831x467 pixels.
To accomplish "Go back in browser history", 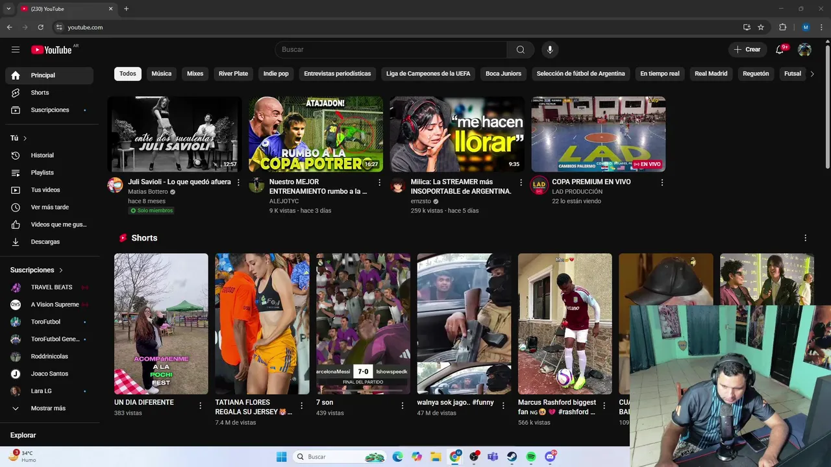I will (9, 27).
